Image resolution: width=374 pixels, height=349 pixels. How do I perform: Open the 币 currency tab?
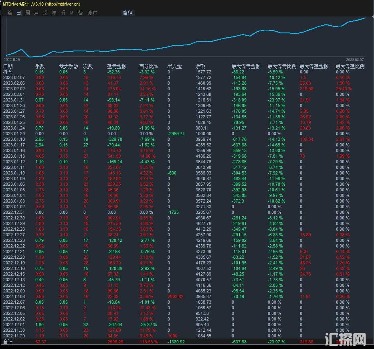(x=63, y=13)
